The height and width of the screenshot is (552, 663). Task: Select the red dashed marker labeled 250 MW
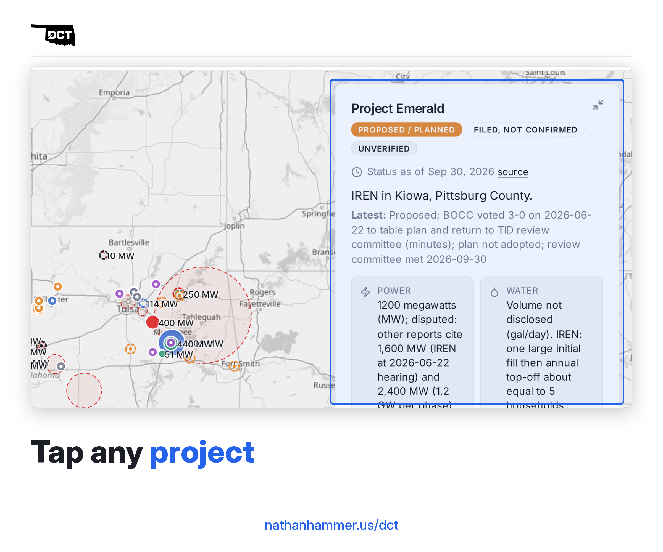point(179,294)
